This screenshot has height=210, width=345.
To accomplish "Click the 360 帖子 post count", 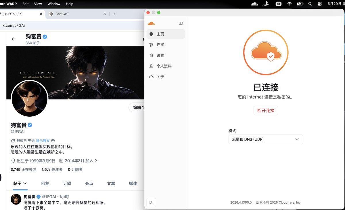I will click(32, 43).
